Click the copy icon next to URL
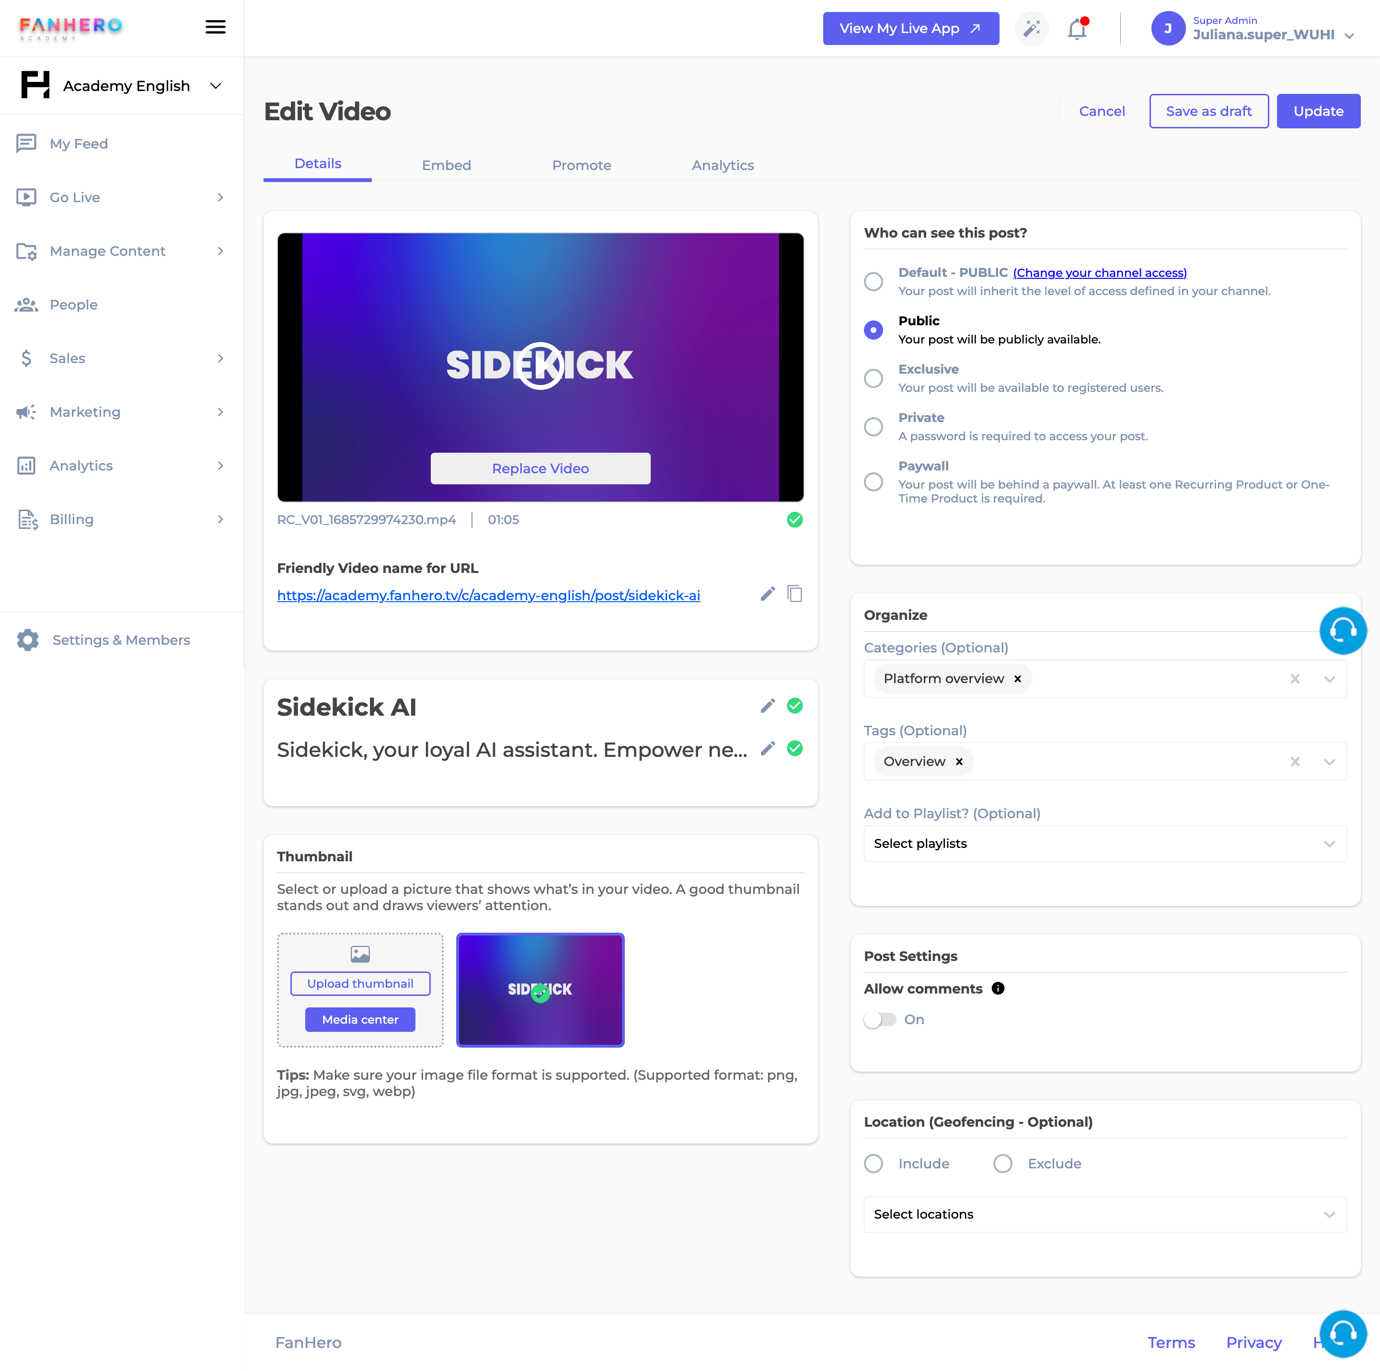This screenshot has width=1380, height=1371. (x=795, y=594)
